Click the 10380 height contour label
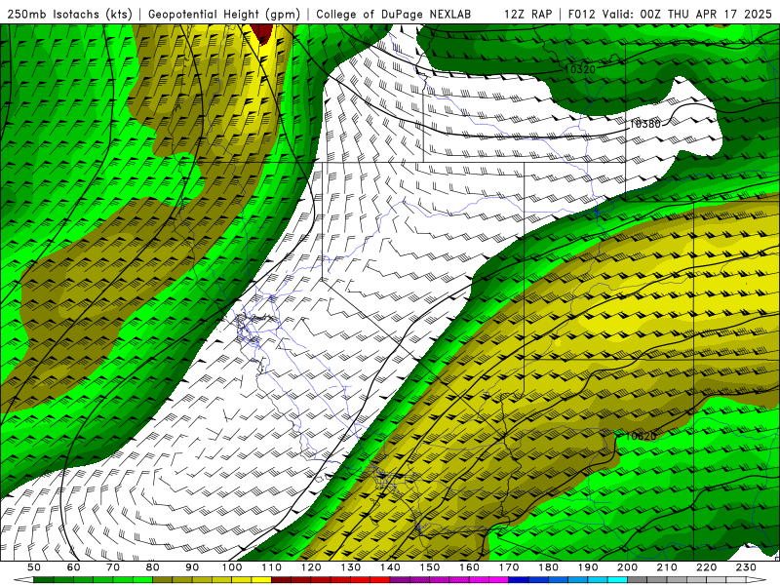The width and height of the screenshot is (780, 585). tap(645, 124)
